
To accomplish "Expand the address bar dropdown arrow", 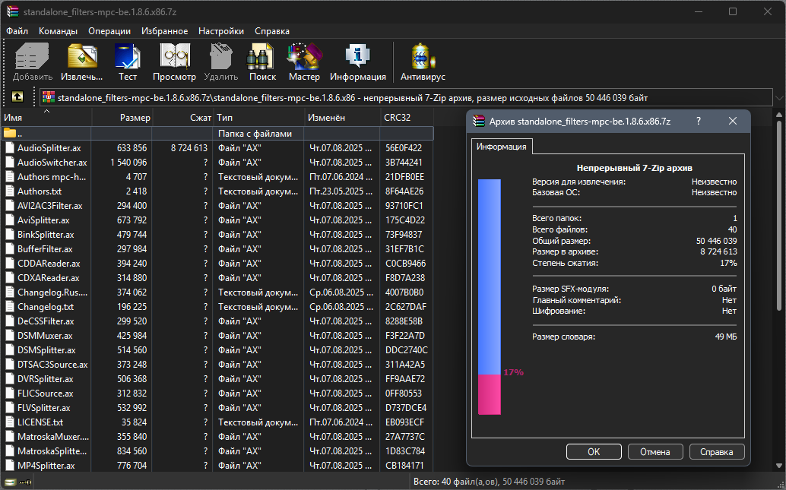I will coord(779,98).
